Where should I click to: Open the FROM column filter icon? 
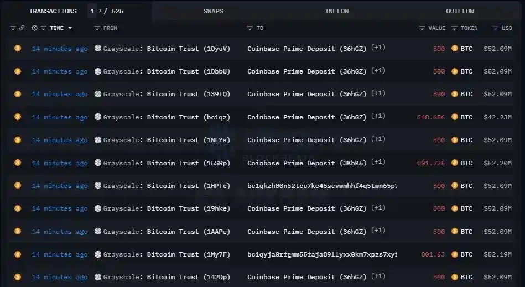[97, 28]
